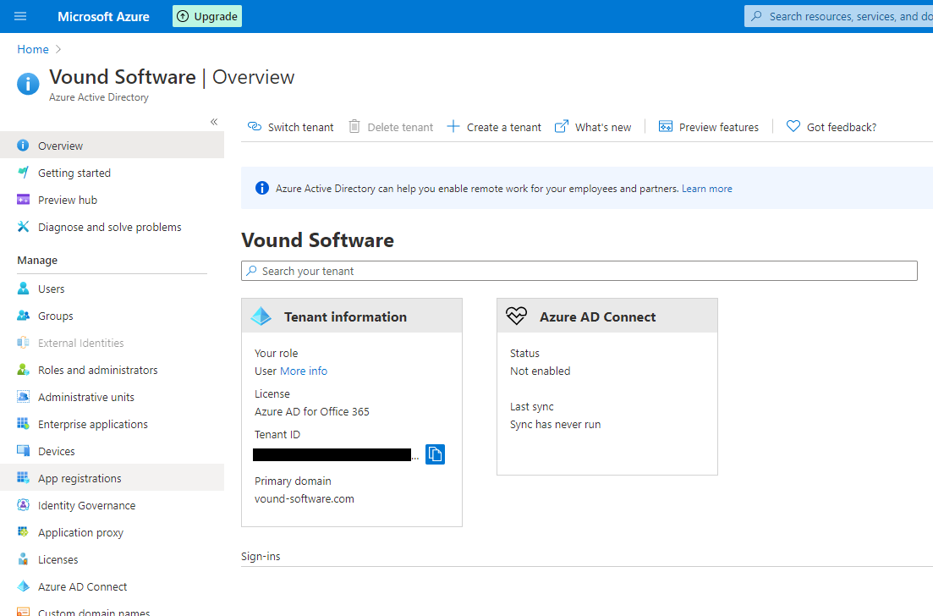933x616 pixels.
Task: Select Switch tenant in the toolbar
Action: click(x=290, y=127)
